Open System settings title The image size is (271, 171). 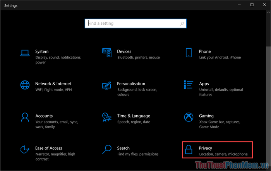42,51
